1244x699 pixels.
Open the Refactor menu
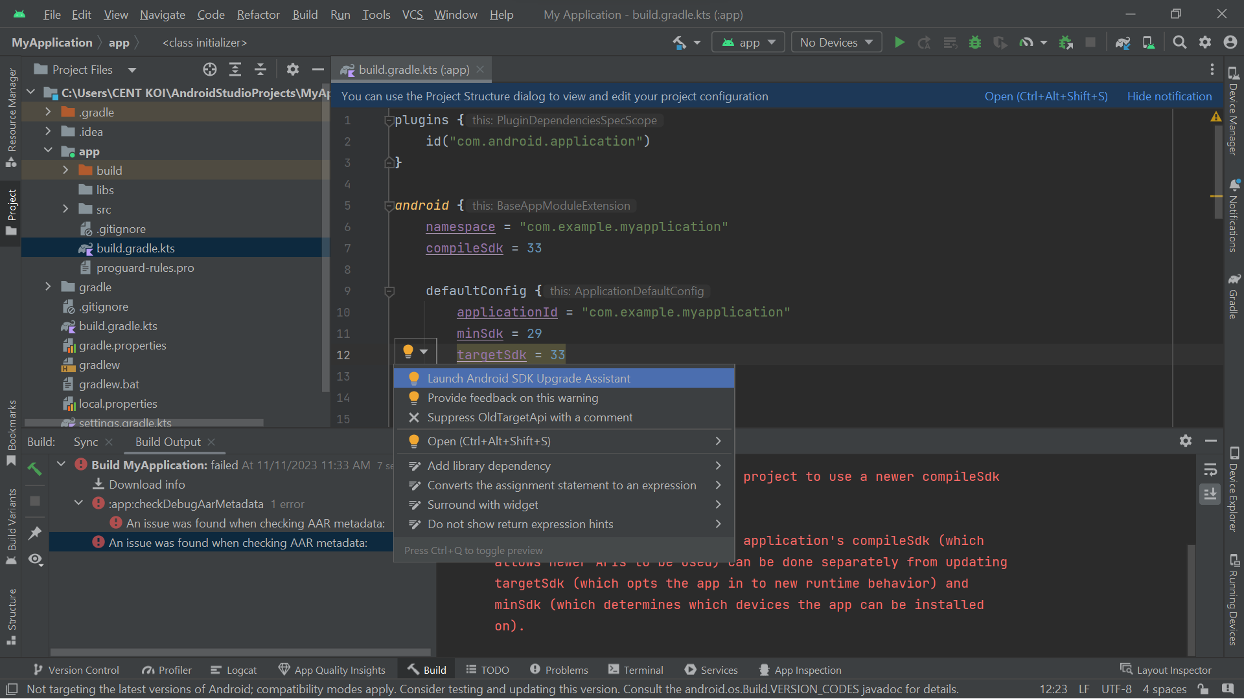coord(258,14)
